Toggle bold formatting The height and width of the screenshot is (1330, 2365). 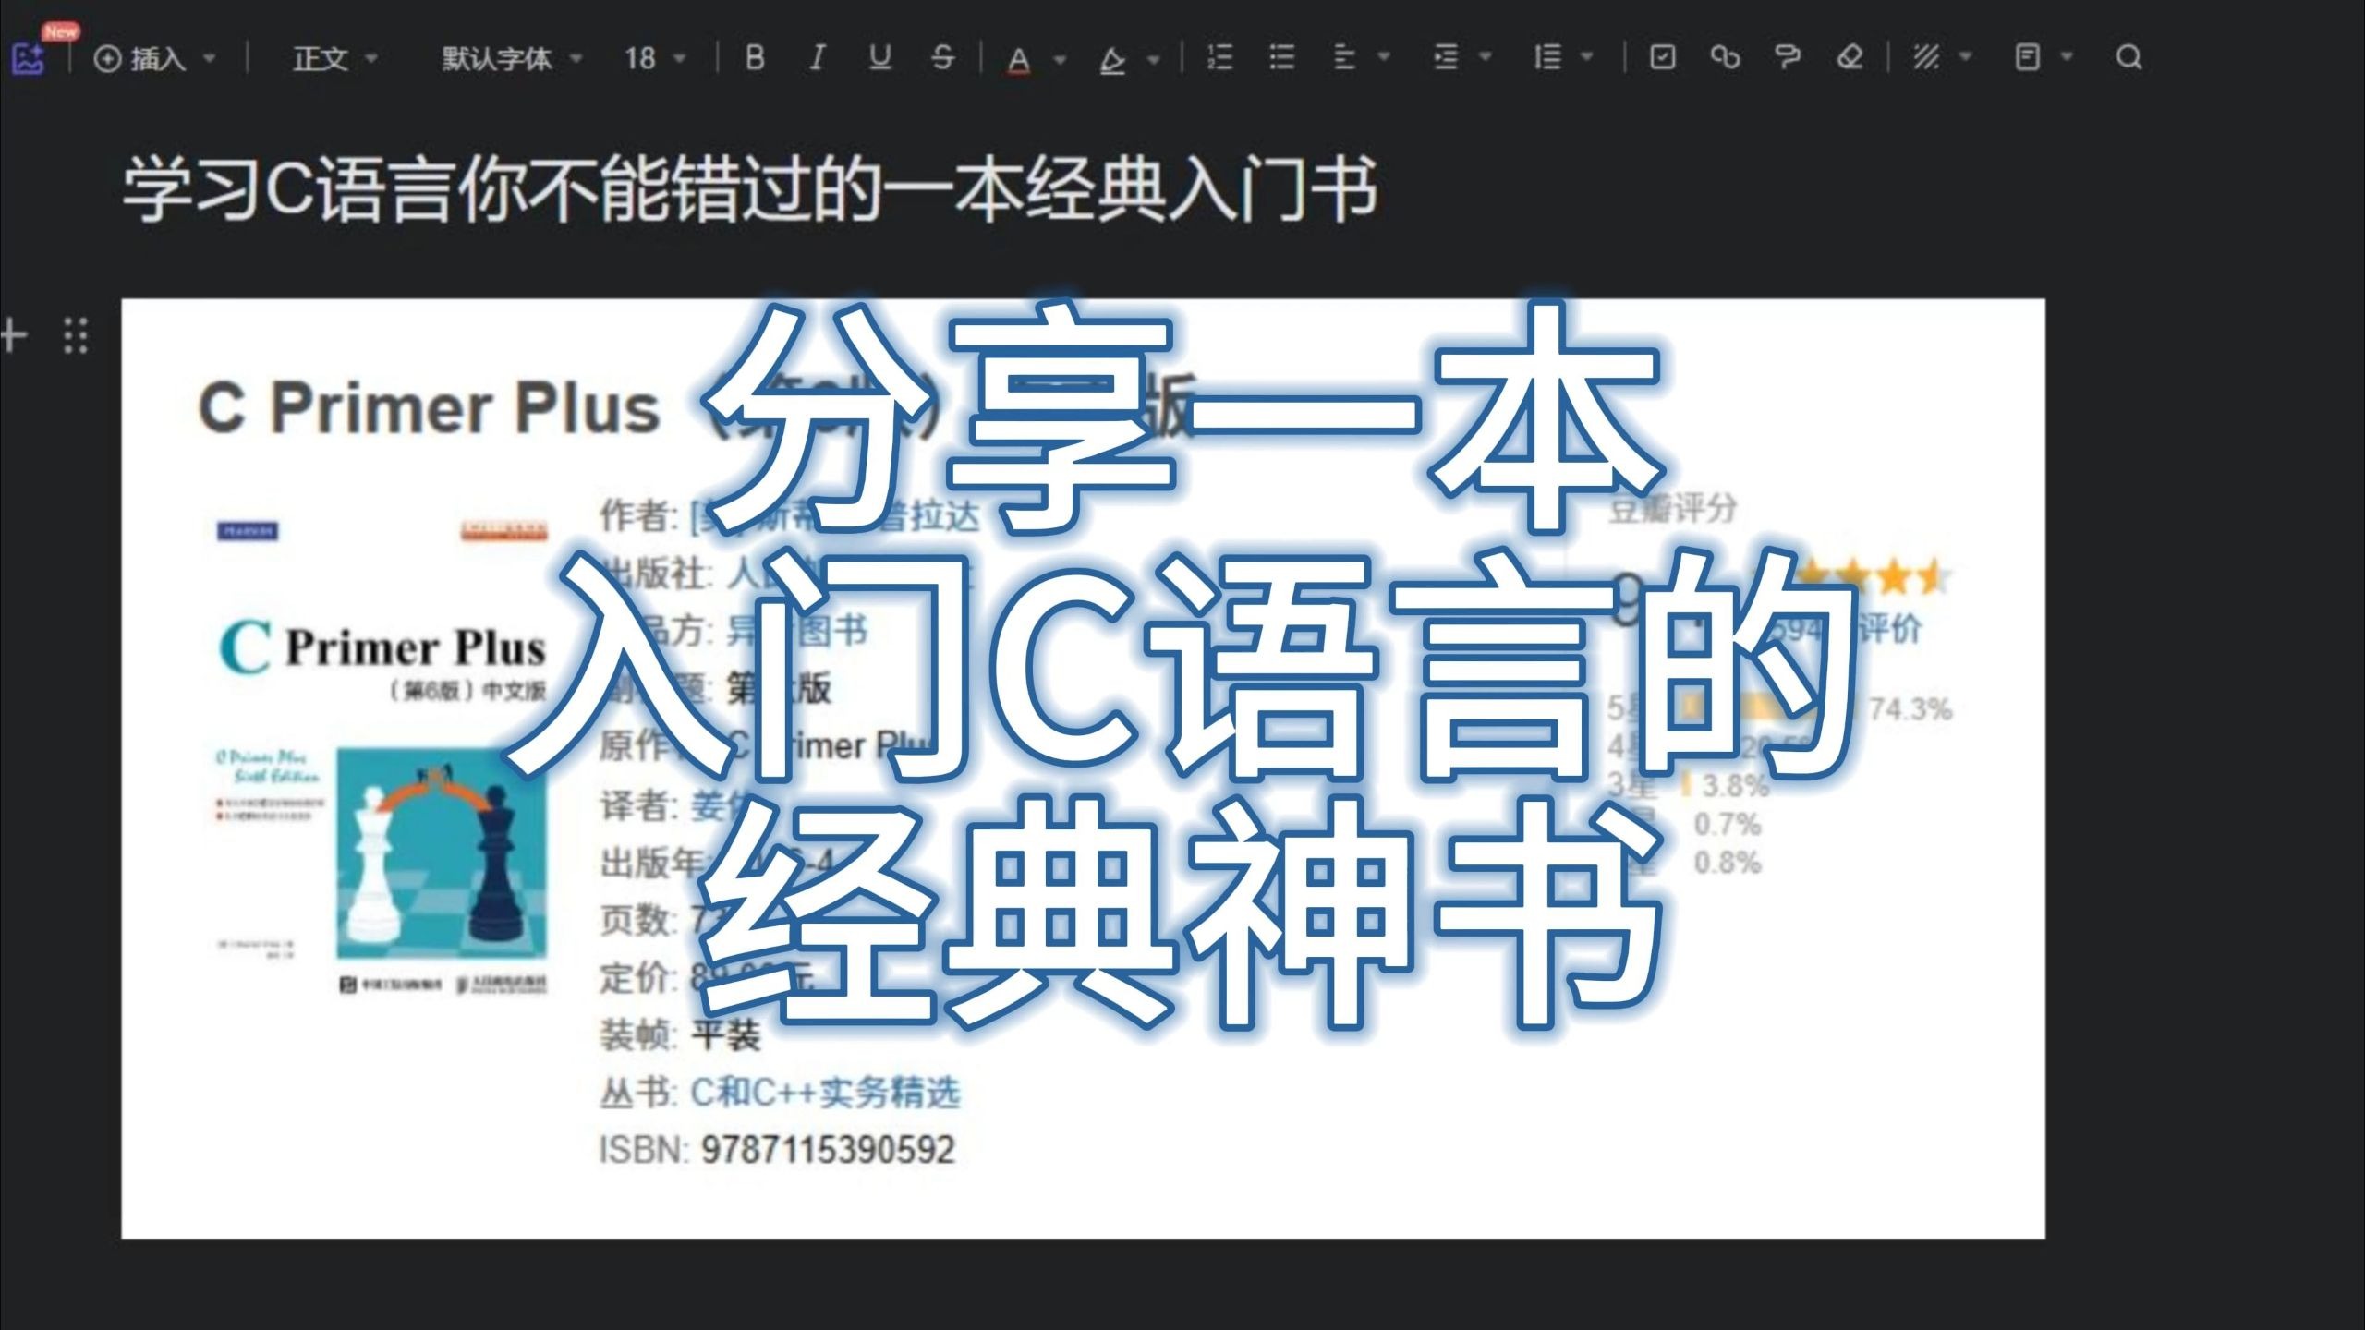click(755, 58)
